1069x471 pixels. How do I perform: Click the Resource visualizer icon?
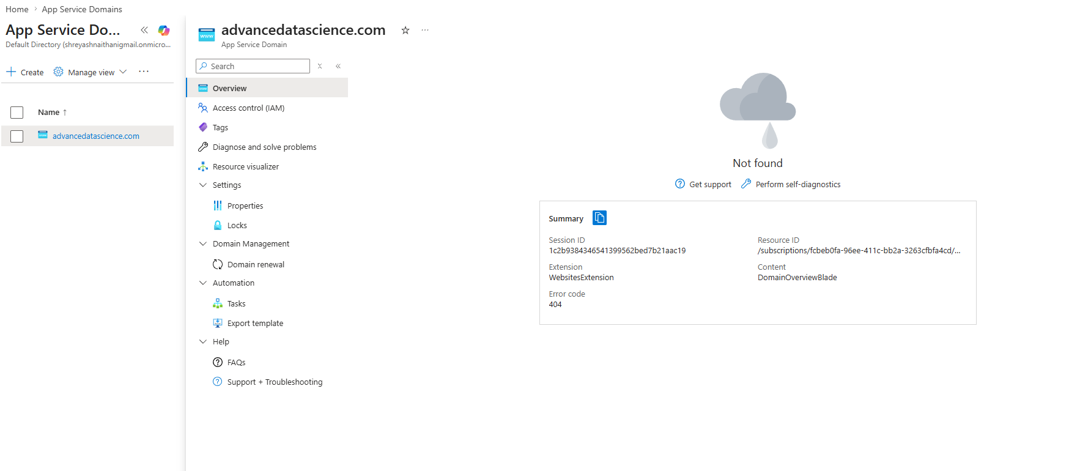click(203, 166)
